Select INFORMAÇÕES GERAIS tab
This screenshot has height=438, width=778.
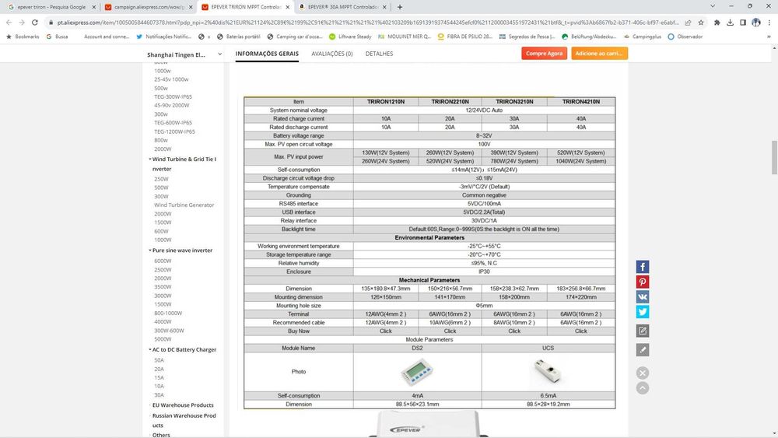pyautogui.click(x=267, y=54)
